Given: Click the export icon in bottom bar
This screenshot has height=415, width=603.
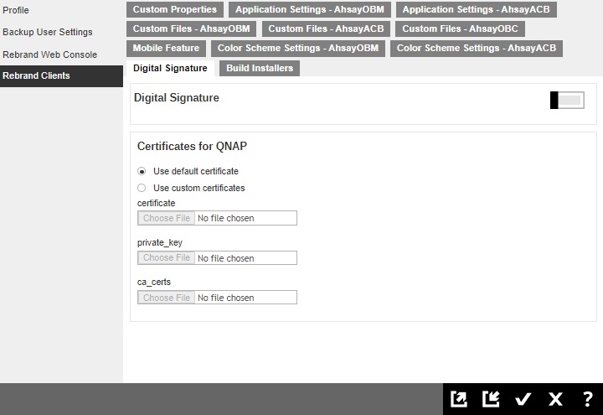Looking at the screenshot, I should tap(459, 399).
